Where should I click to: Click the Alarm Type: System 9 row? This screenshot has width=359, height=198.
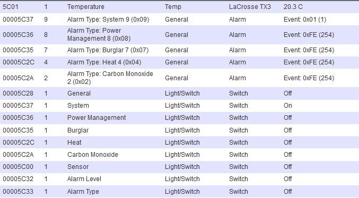point(179,20)
